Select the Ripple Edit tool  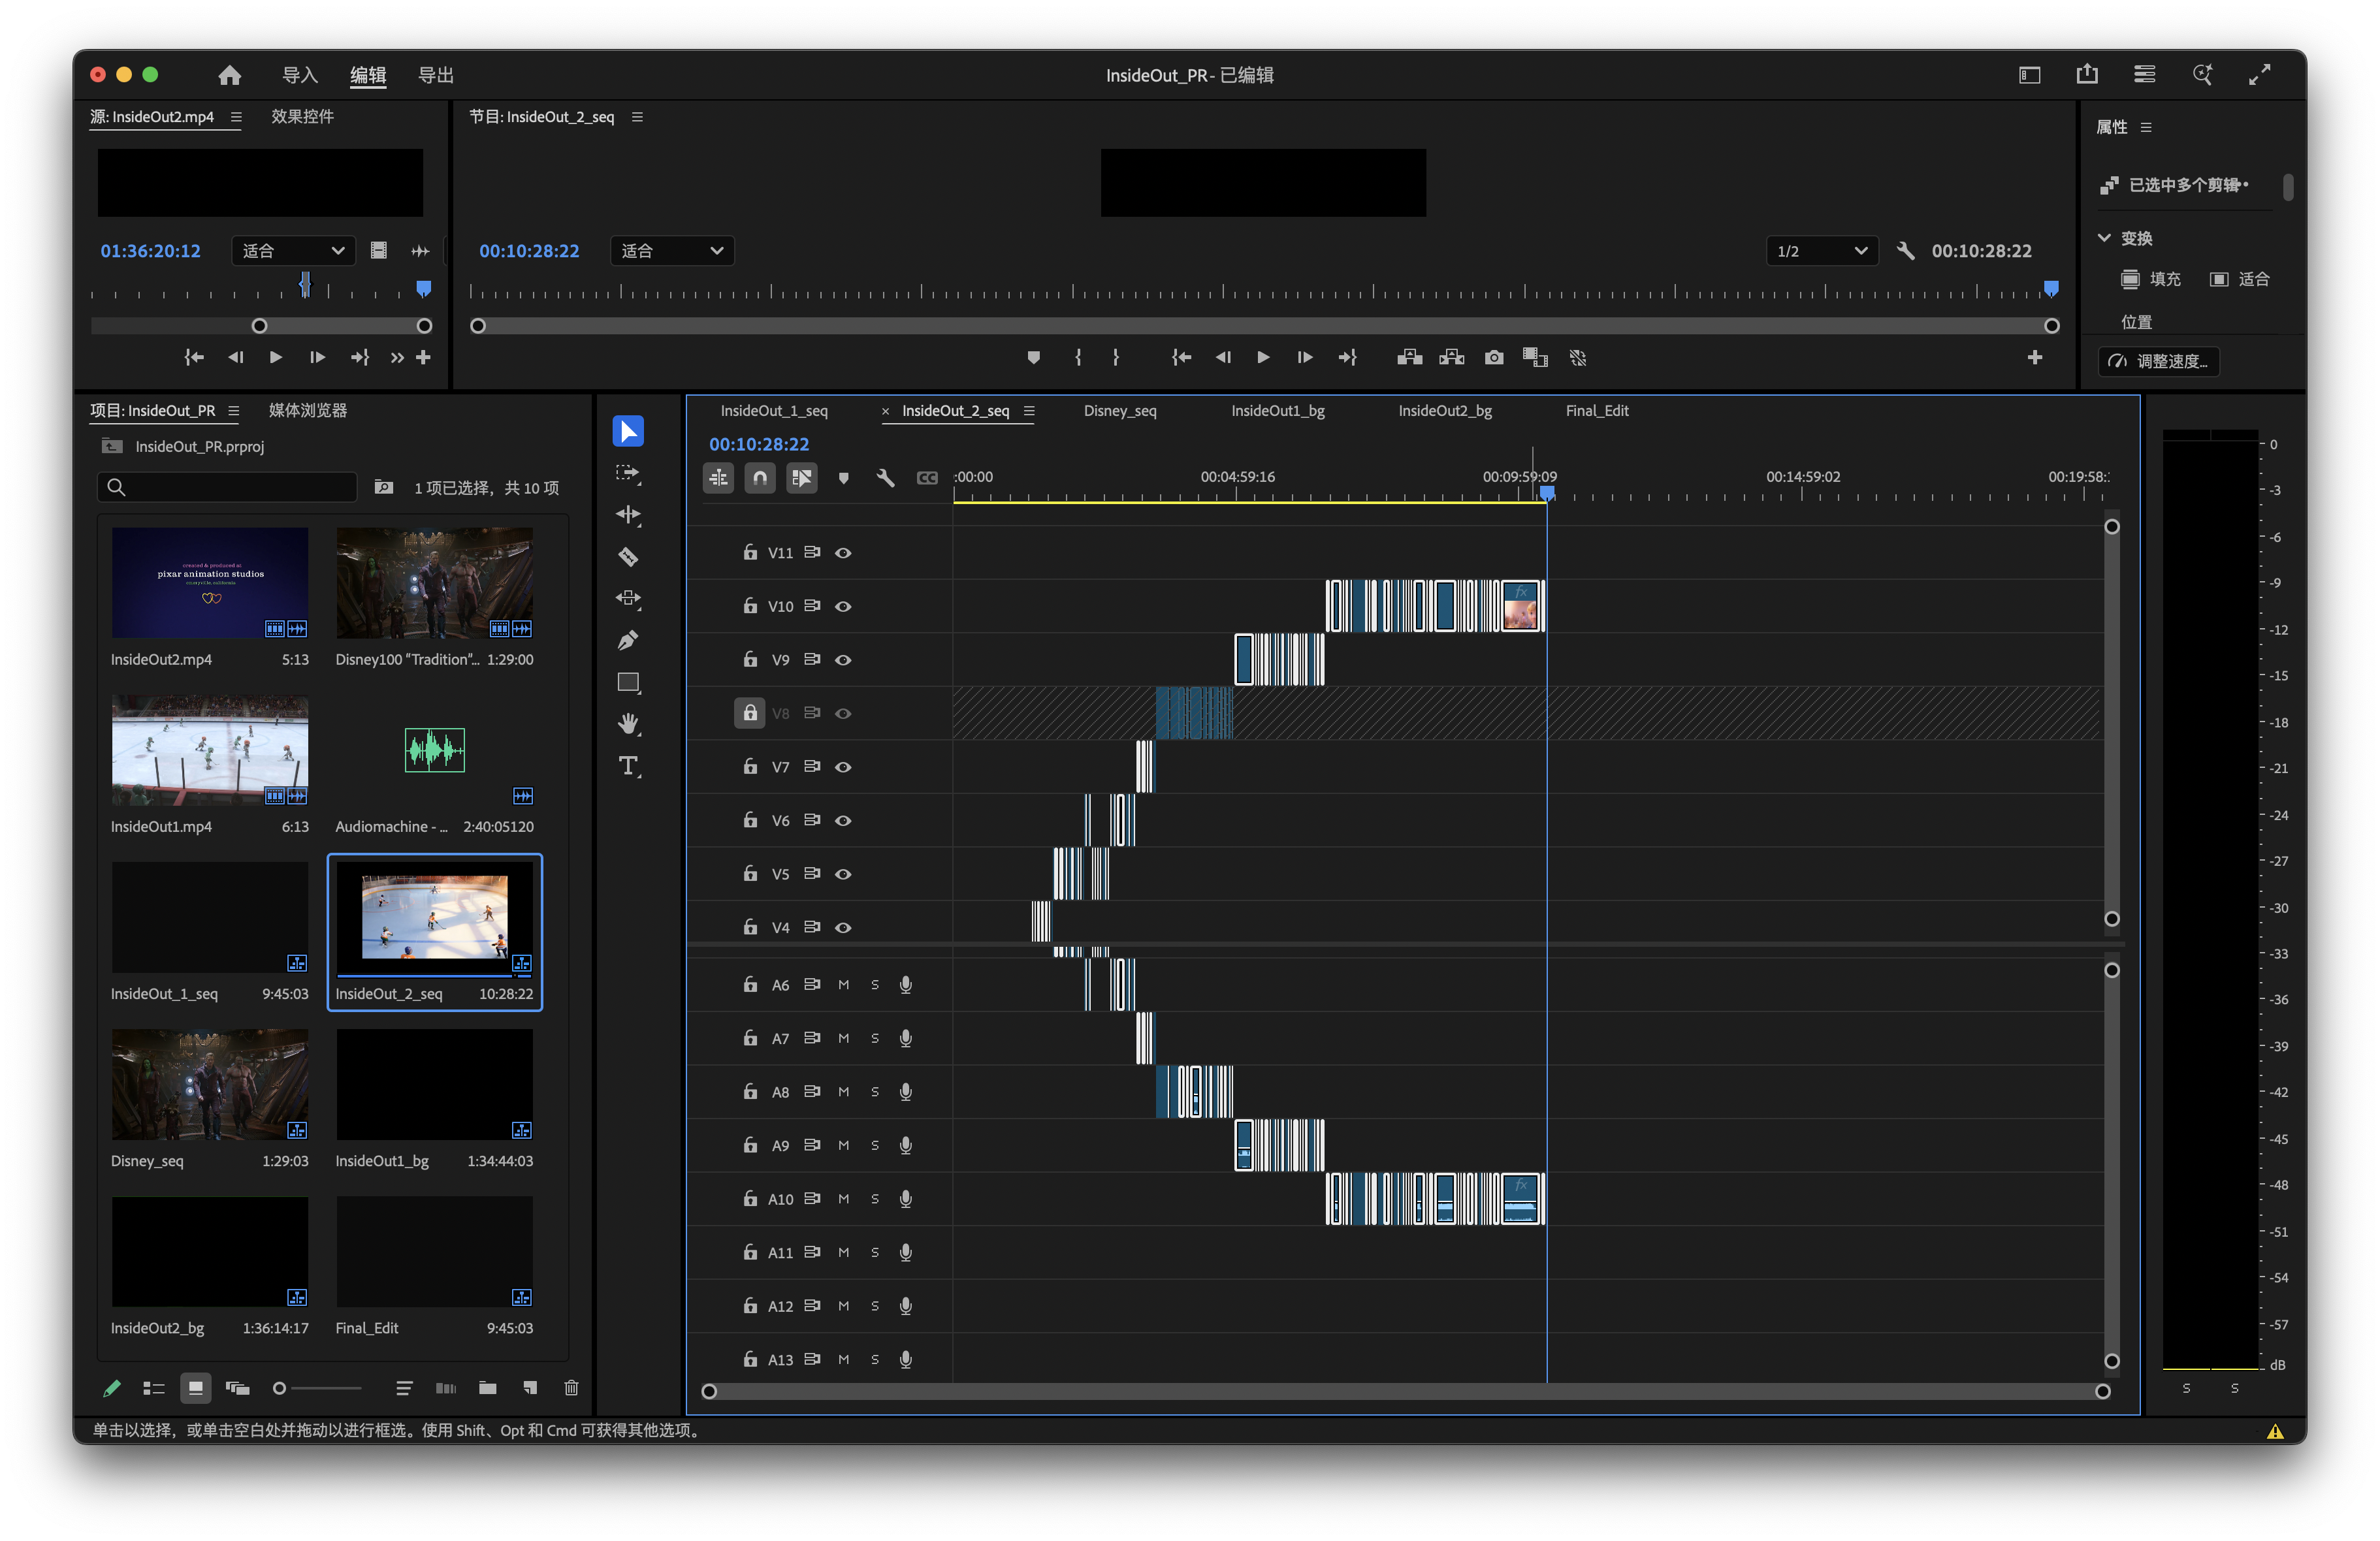point(628,515)
